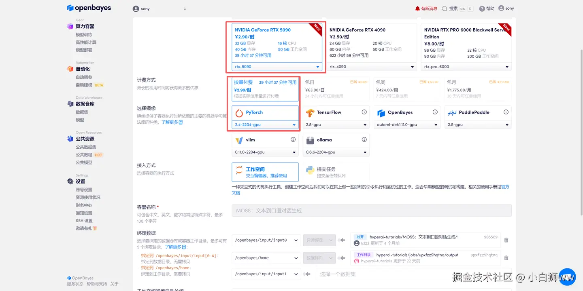
Task: Click 服务状态 footer link
Action: (75, 284)
